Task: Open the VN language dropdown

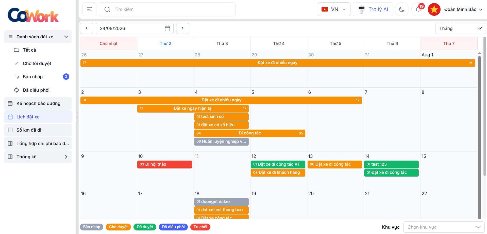Action: point(334,9)
